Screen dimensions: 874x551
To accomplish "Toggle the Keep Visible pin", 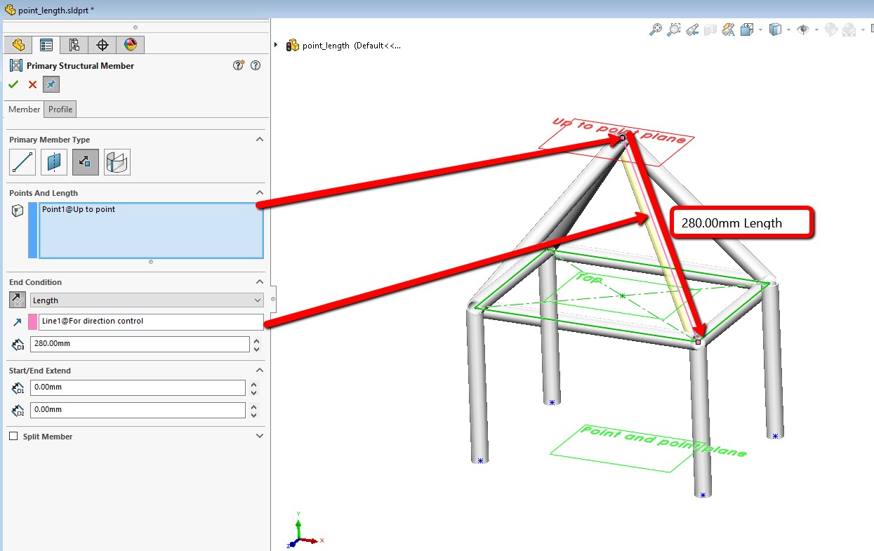I will [x=50, y=84].
